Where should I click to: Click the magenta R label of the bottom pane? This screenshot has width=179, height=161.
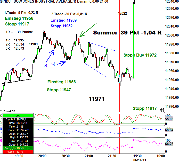[1, 140]
